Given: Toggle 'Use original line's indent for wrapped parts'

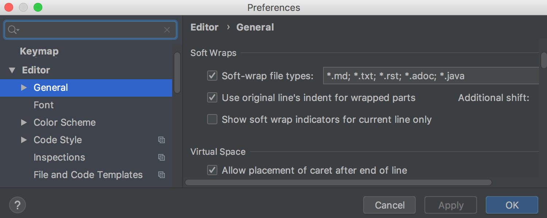Looking at the screenshot, I should point(212,97).
